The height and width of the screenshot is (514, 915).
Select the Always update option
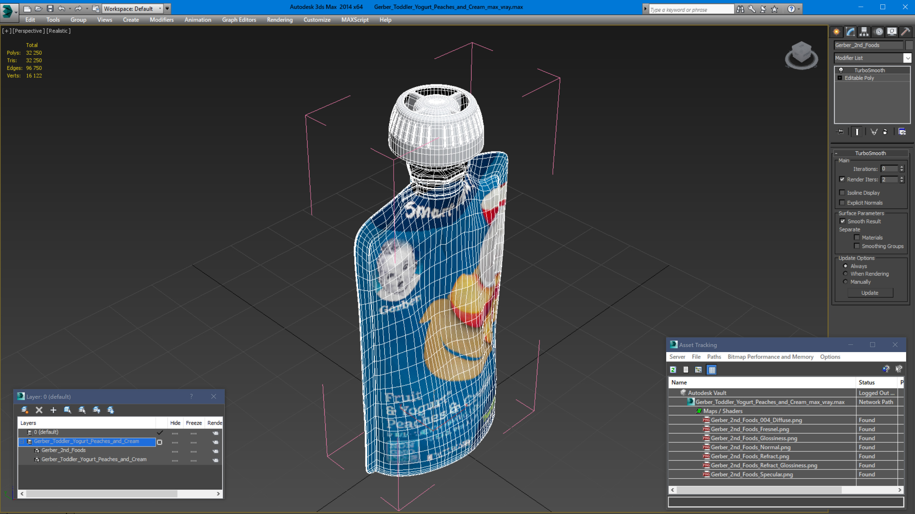[845, 266]
